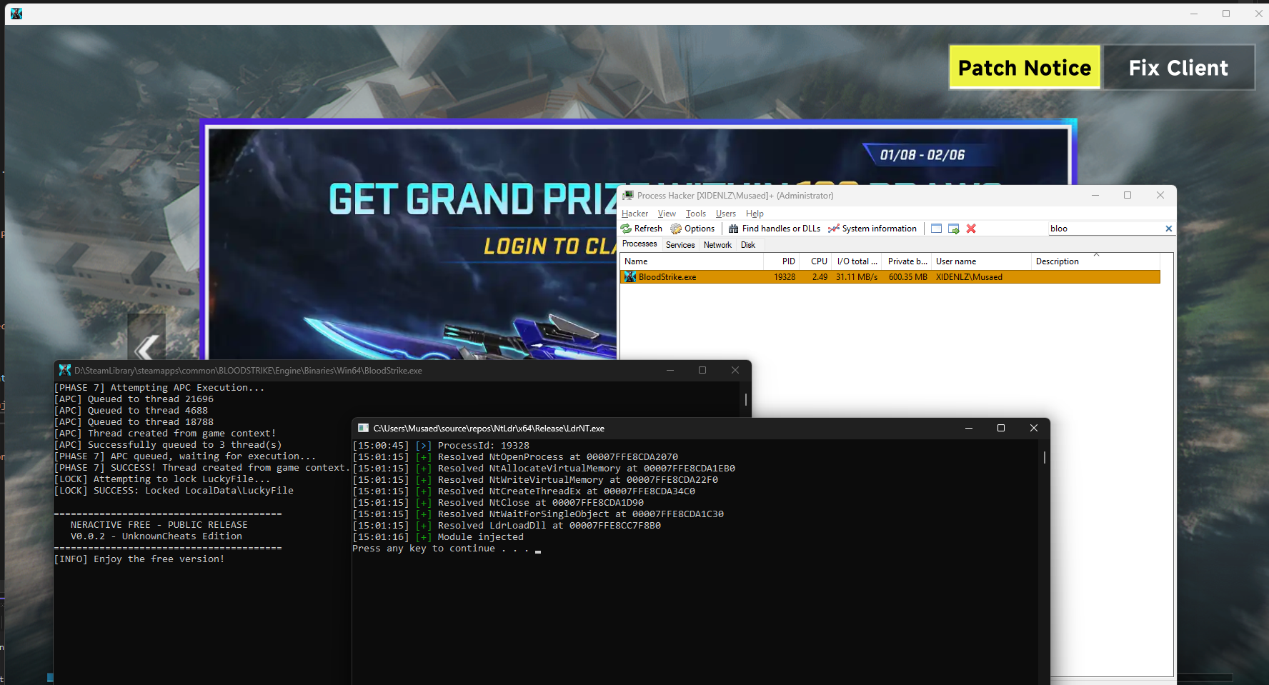1269x685 pixels.
Task: Click the previous banner arrow in the launcher
Action: 147,349
